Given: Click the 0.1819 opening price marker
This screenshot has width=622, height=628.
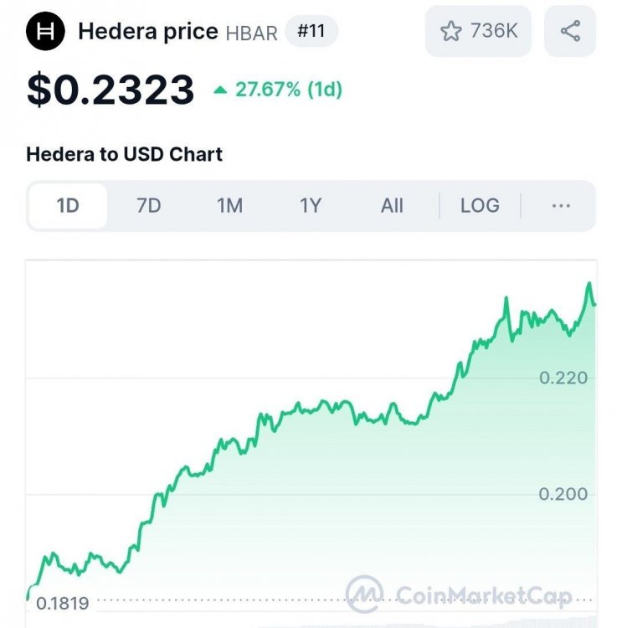Looking at the screenshot, I should pos(64,601).
